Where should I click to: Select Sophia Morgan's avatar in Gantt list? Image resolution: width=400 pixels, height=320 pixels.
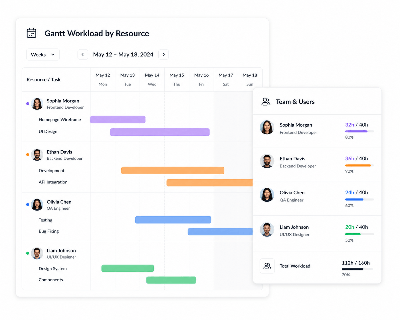click(37, 104)
